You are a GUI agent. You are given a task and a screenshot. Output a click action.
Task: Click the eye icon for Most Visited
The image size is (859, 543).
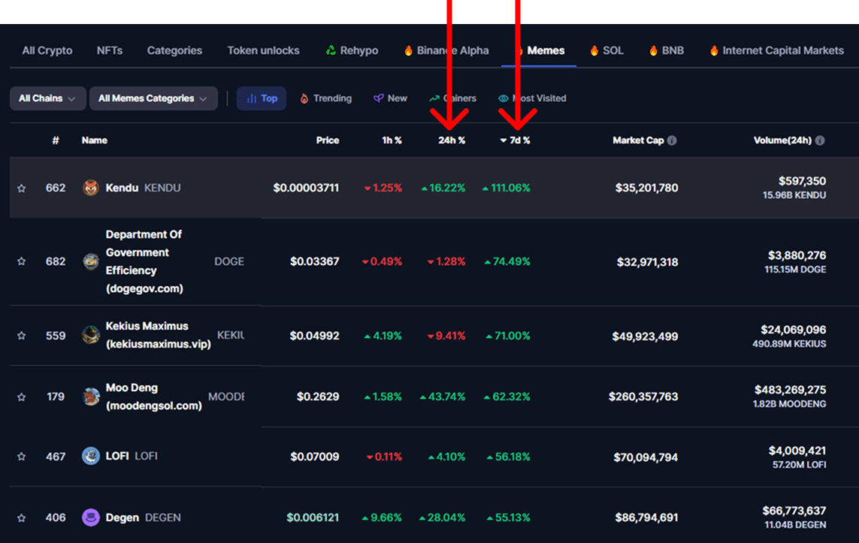(x=503, y=98)
